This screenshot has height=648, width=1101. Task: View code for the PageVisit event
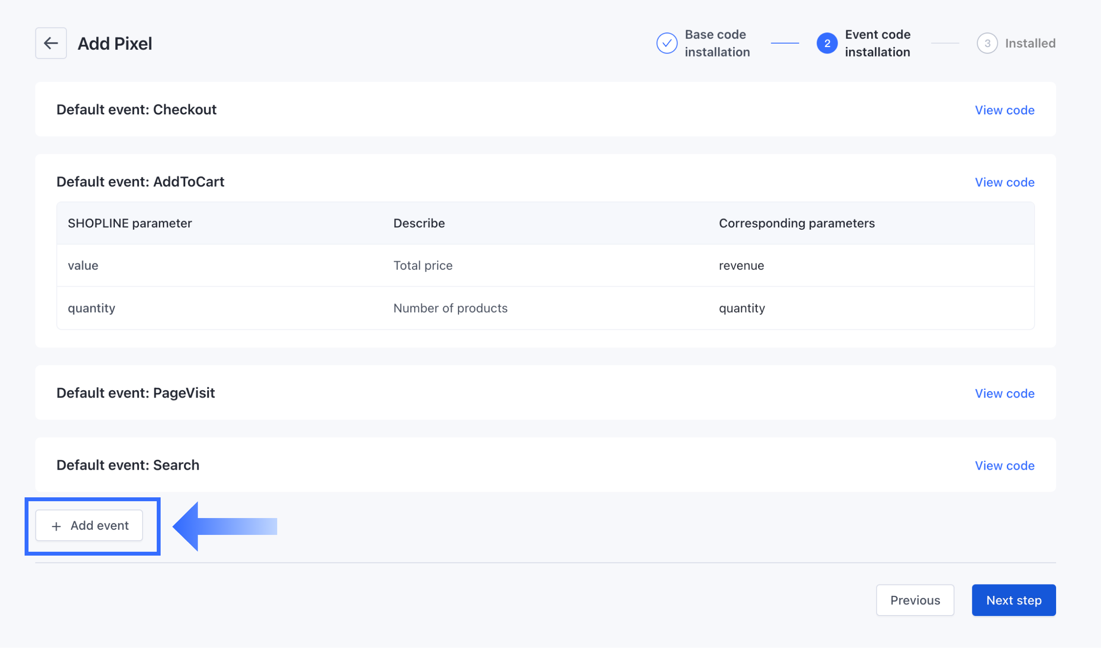(x=1004, y=393)
